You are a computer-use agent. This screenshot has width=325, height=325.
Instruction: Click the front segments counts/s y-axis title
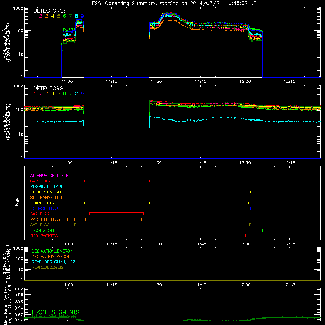pos(6,42)
